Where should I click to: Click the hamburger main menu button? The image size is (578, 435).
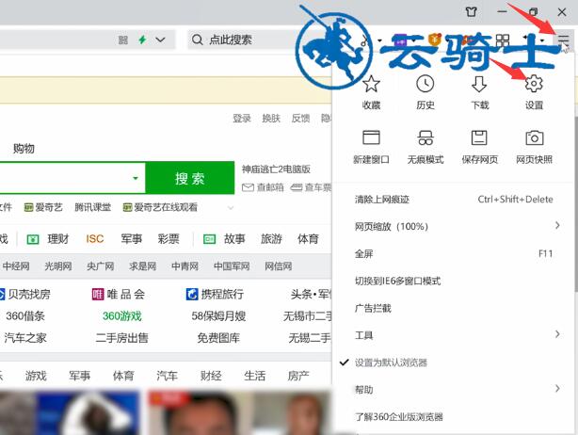pyautogui.click(x=563, y=40)
